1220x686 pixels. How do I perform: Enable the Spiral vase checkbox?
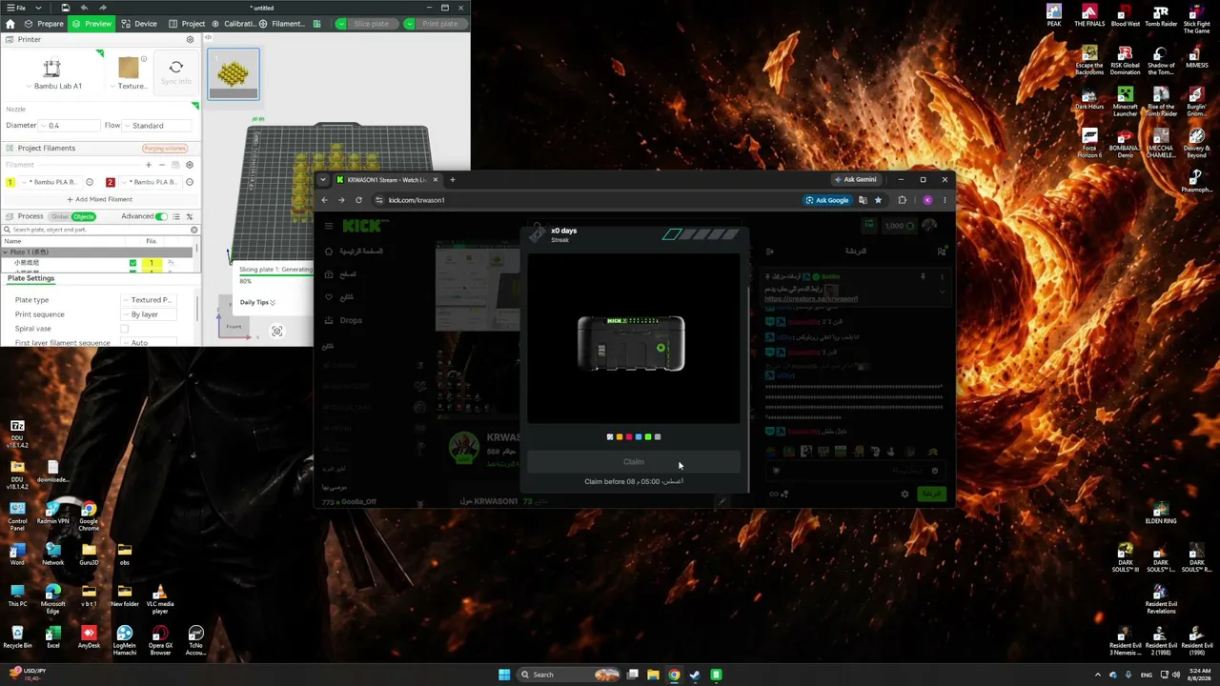pyautogui.click(x=124, y=329)
